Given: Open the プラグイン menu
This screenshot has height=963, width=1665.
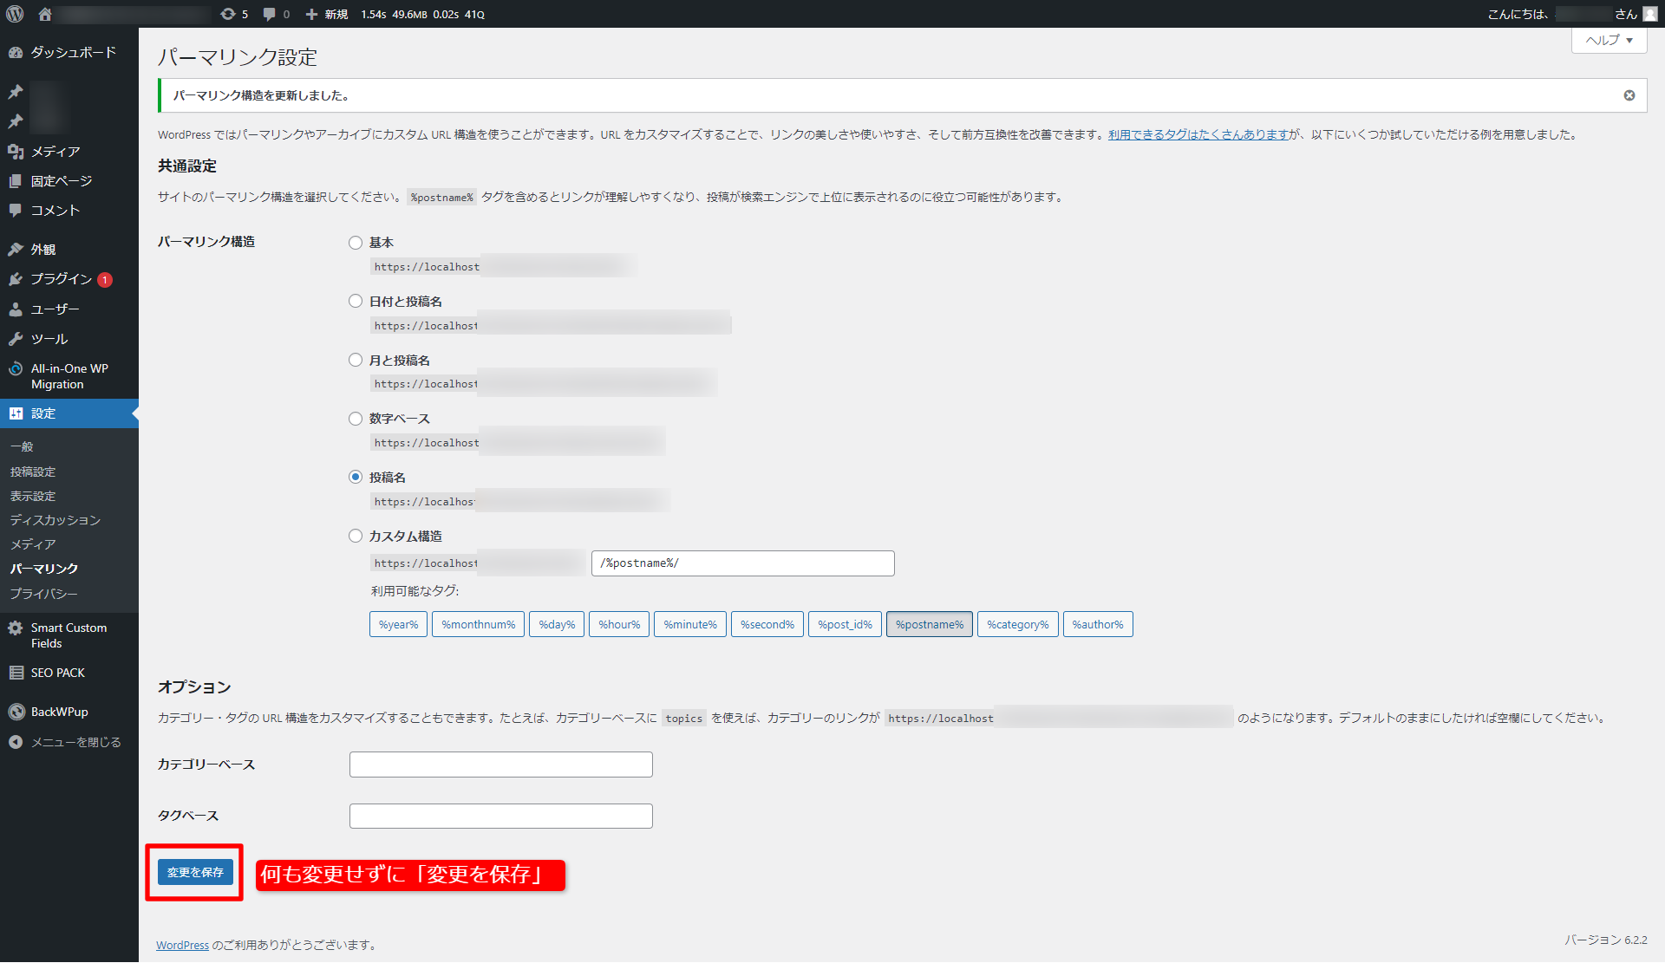Looking at the screenshot, I should (x=61, y=279).
